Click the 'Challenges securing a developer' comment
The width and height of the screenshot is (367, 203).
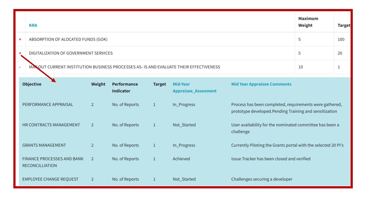click(x=261, y=179)
